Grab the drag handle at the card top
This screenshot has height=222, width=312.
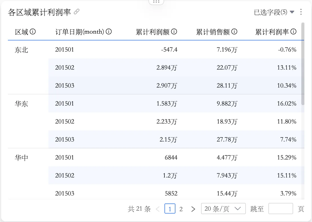click(x=156, y=1)
